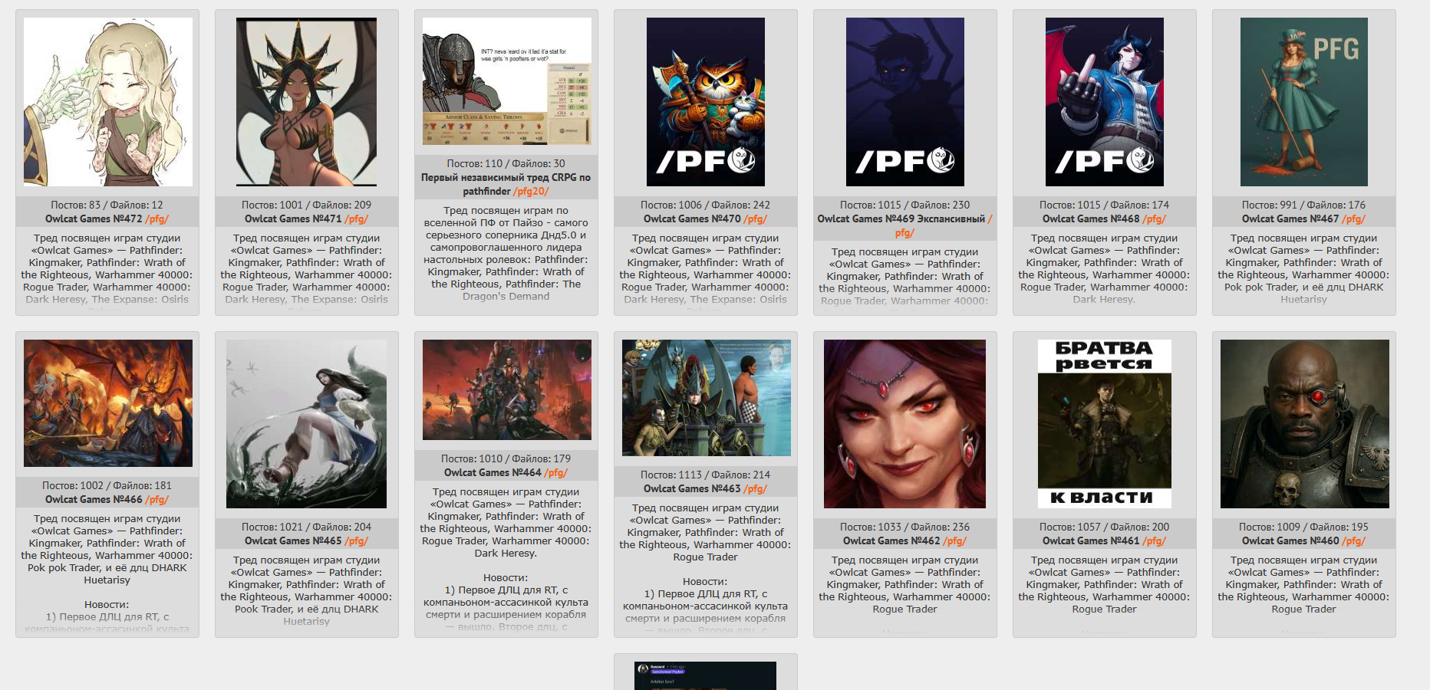Click the stats line 'Постов: 1002 / Файлов: 181'
This screenshot has width=1430, height=690.
click(107, 485)
